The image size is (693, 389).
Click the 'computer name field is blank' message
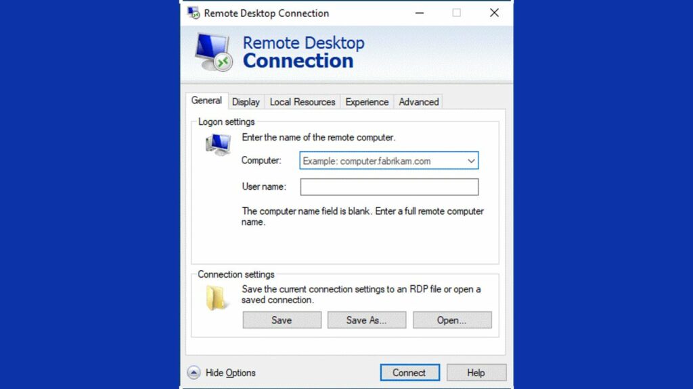(363, 217)
